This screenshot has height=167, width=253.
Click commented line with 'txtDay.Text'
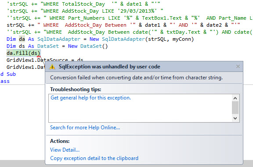click(x=130, y=32)
